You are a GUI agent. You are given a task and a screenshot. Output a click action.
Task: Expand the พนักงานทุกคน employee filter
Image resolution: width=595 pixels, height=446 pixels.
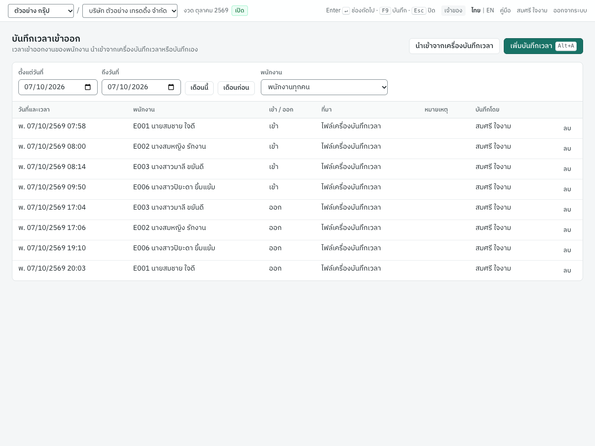point(324,87)
